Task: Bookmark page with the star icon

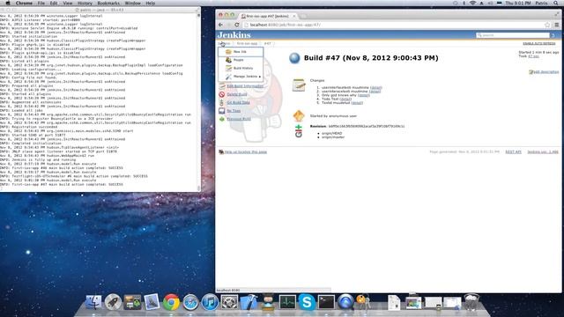Action: tap(547, 25)
